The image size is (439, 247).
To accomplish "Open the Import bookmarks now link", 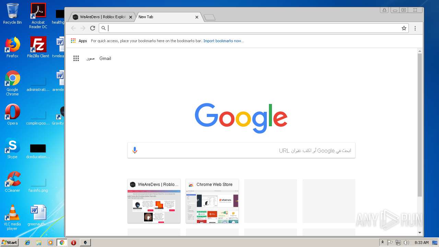I will tap(224, 41).
